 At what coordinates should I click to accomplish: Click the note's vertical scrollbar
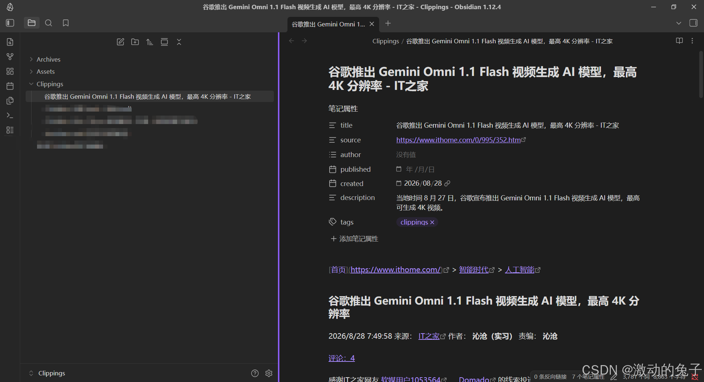click(x=701, y=74)
